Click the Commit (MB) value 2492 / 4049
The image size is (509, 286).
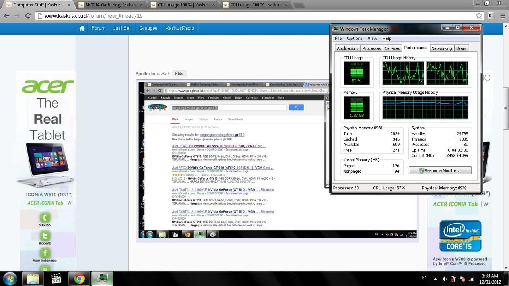pyautogui.click(x=458, y=155)
